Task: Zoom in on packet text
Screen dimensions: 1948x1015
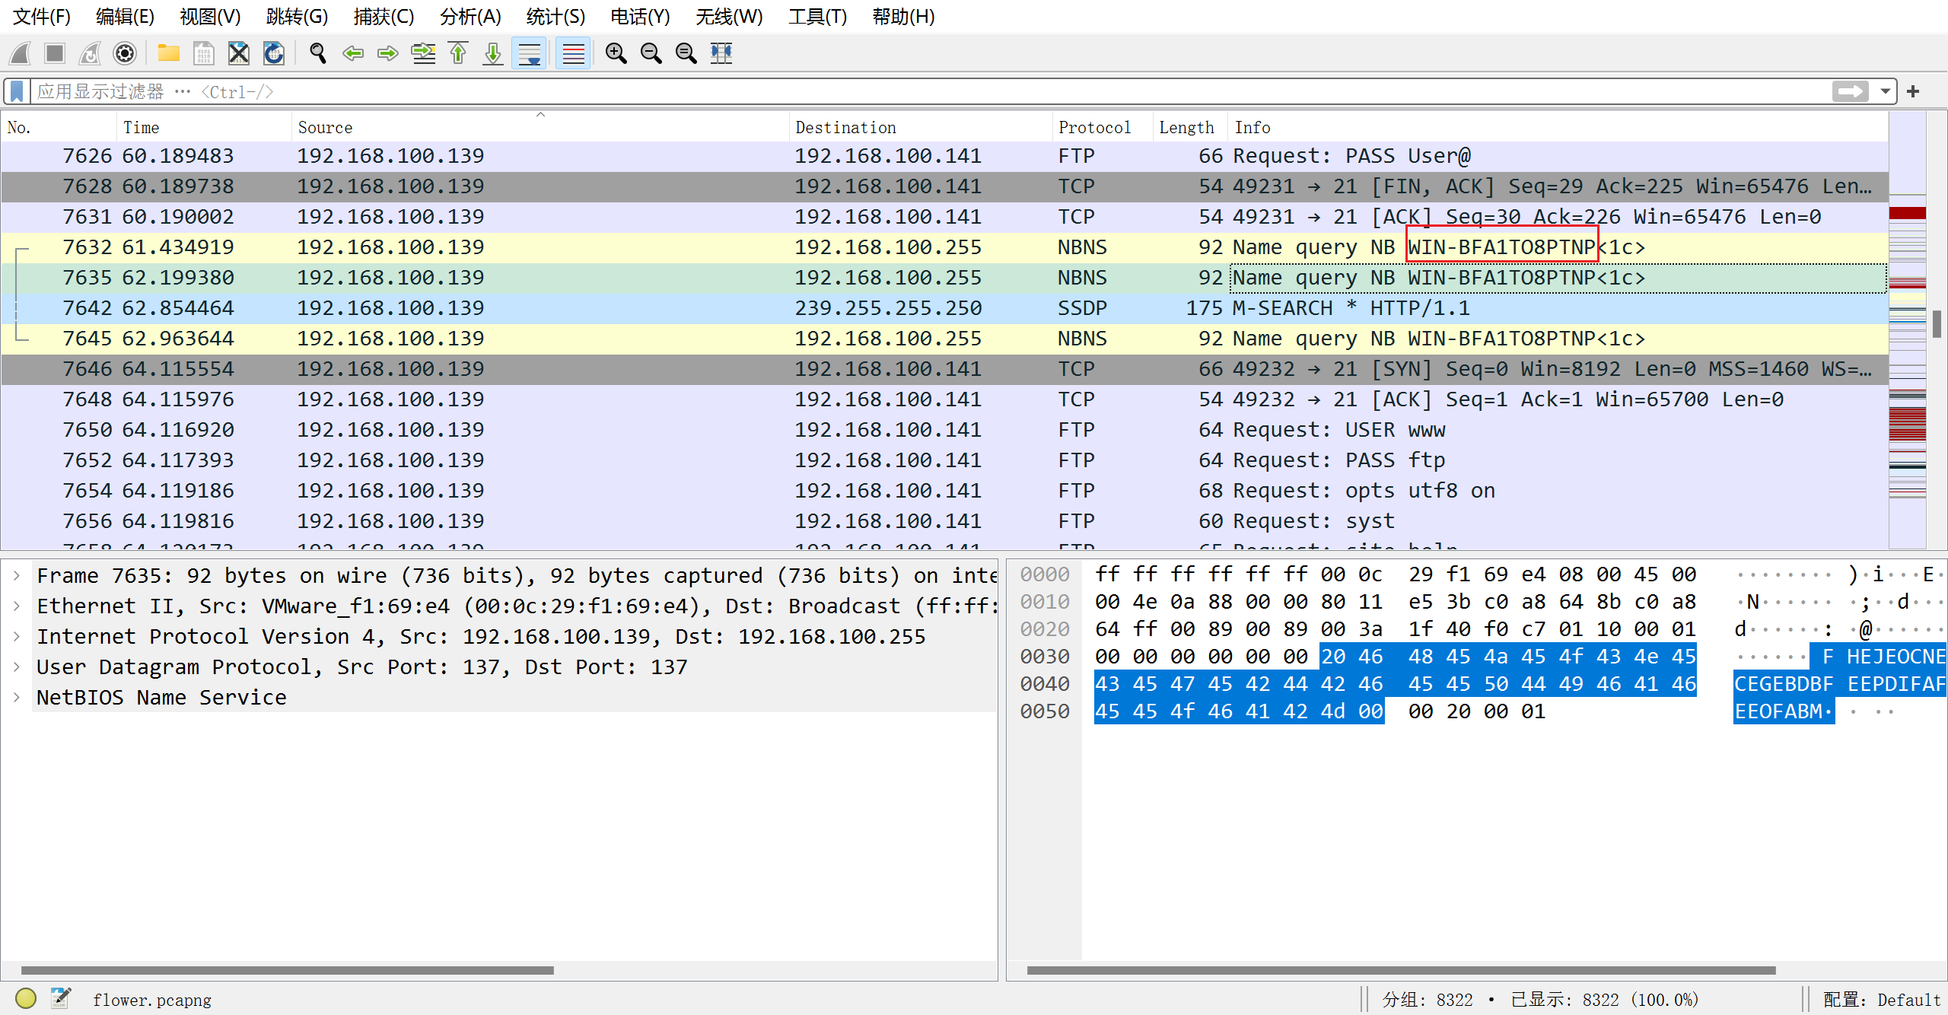Action: click(616, 53)
